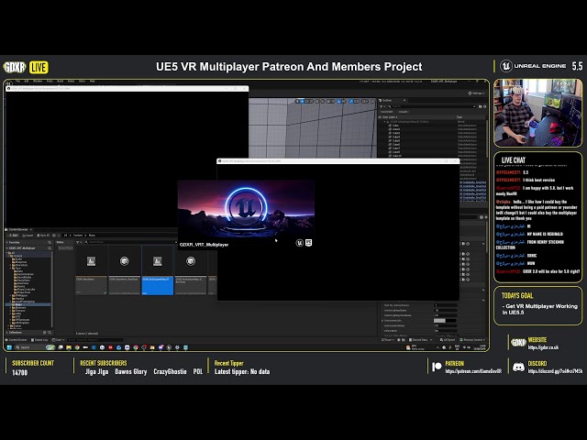Open the Trace dropdown in status bar
The height and width of the screenshot is (440, 587).
[x=388, y=340]
